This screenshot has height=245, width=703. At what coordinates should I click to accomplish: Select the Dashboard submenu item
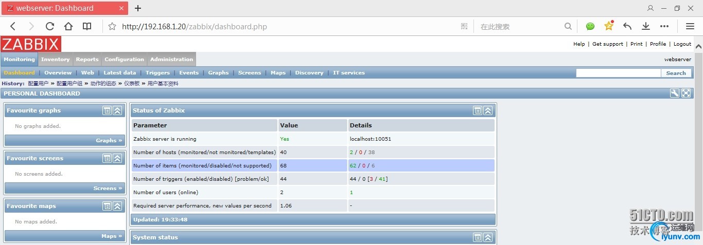(x=19, y=73)
